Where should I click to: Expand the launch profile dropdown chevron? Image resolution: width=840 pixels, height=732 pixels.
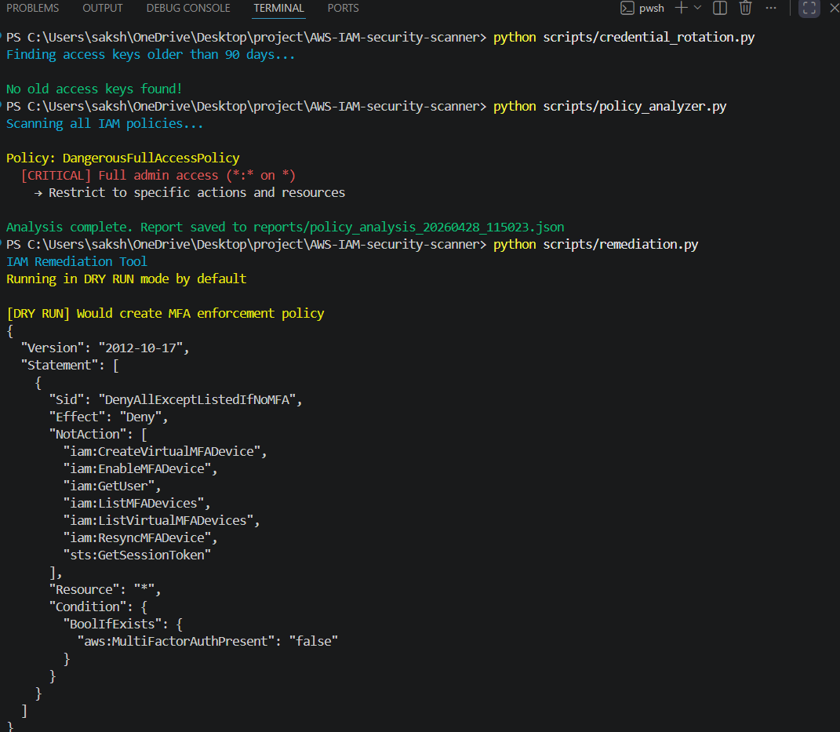coord(697,8)
